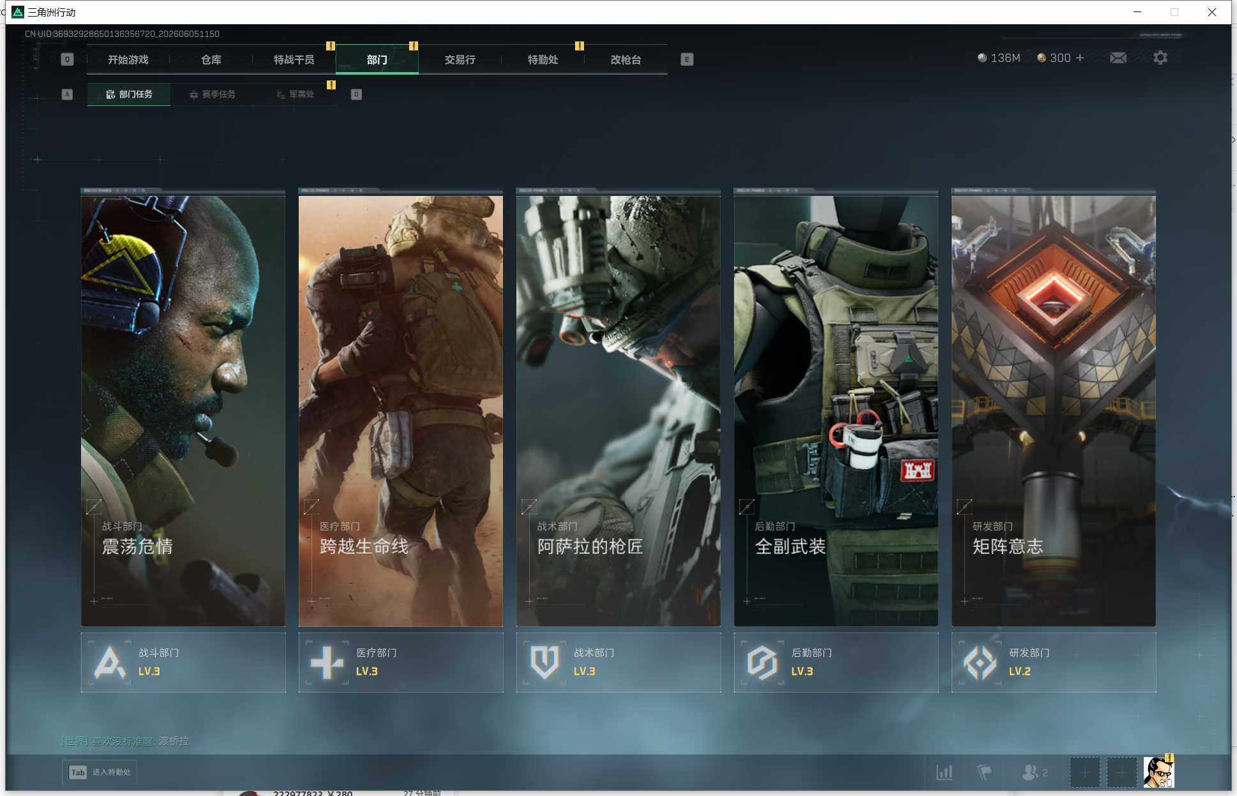Open the friends icon showing 2
1237x796 pixels.
(1035, 772)
